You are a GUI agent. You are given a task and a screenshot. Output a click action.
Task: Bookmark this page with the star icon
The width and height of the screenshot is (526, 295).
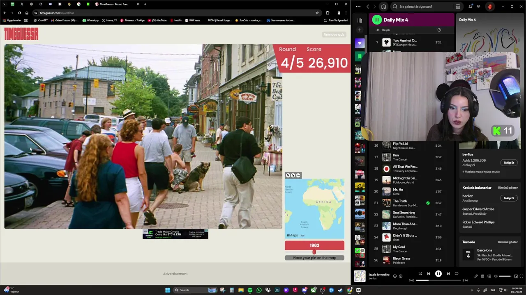[x=317, y=13]
